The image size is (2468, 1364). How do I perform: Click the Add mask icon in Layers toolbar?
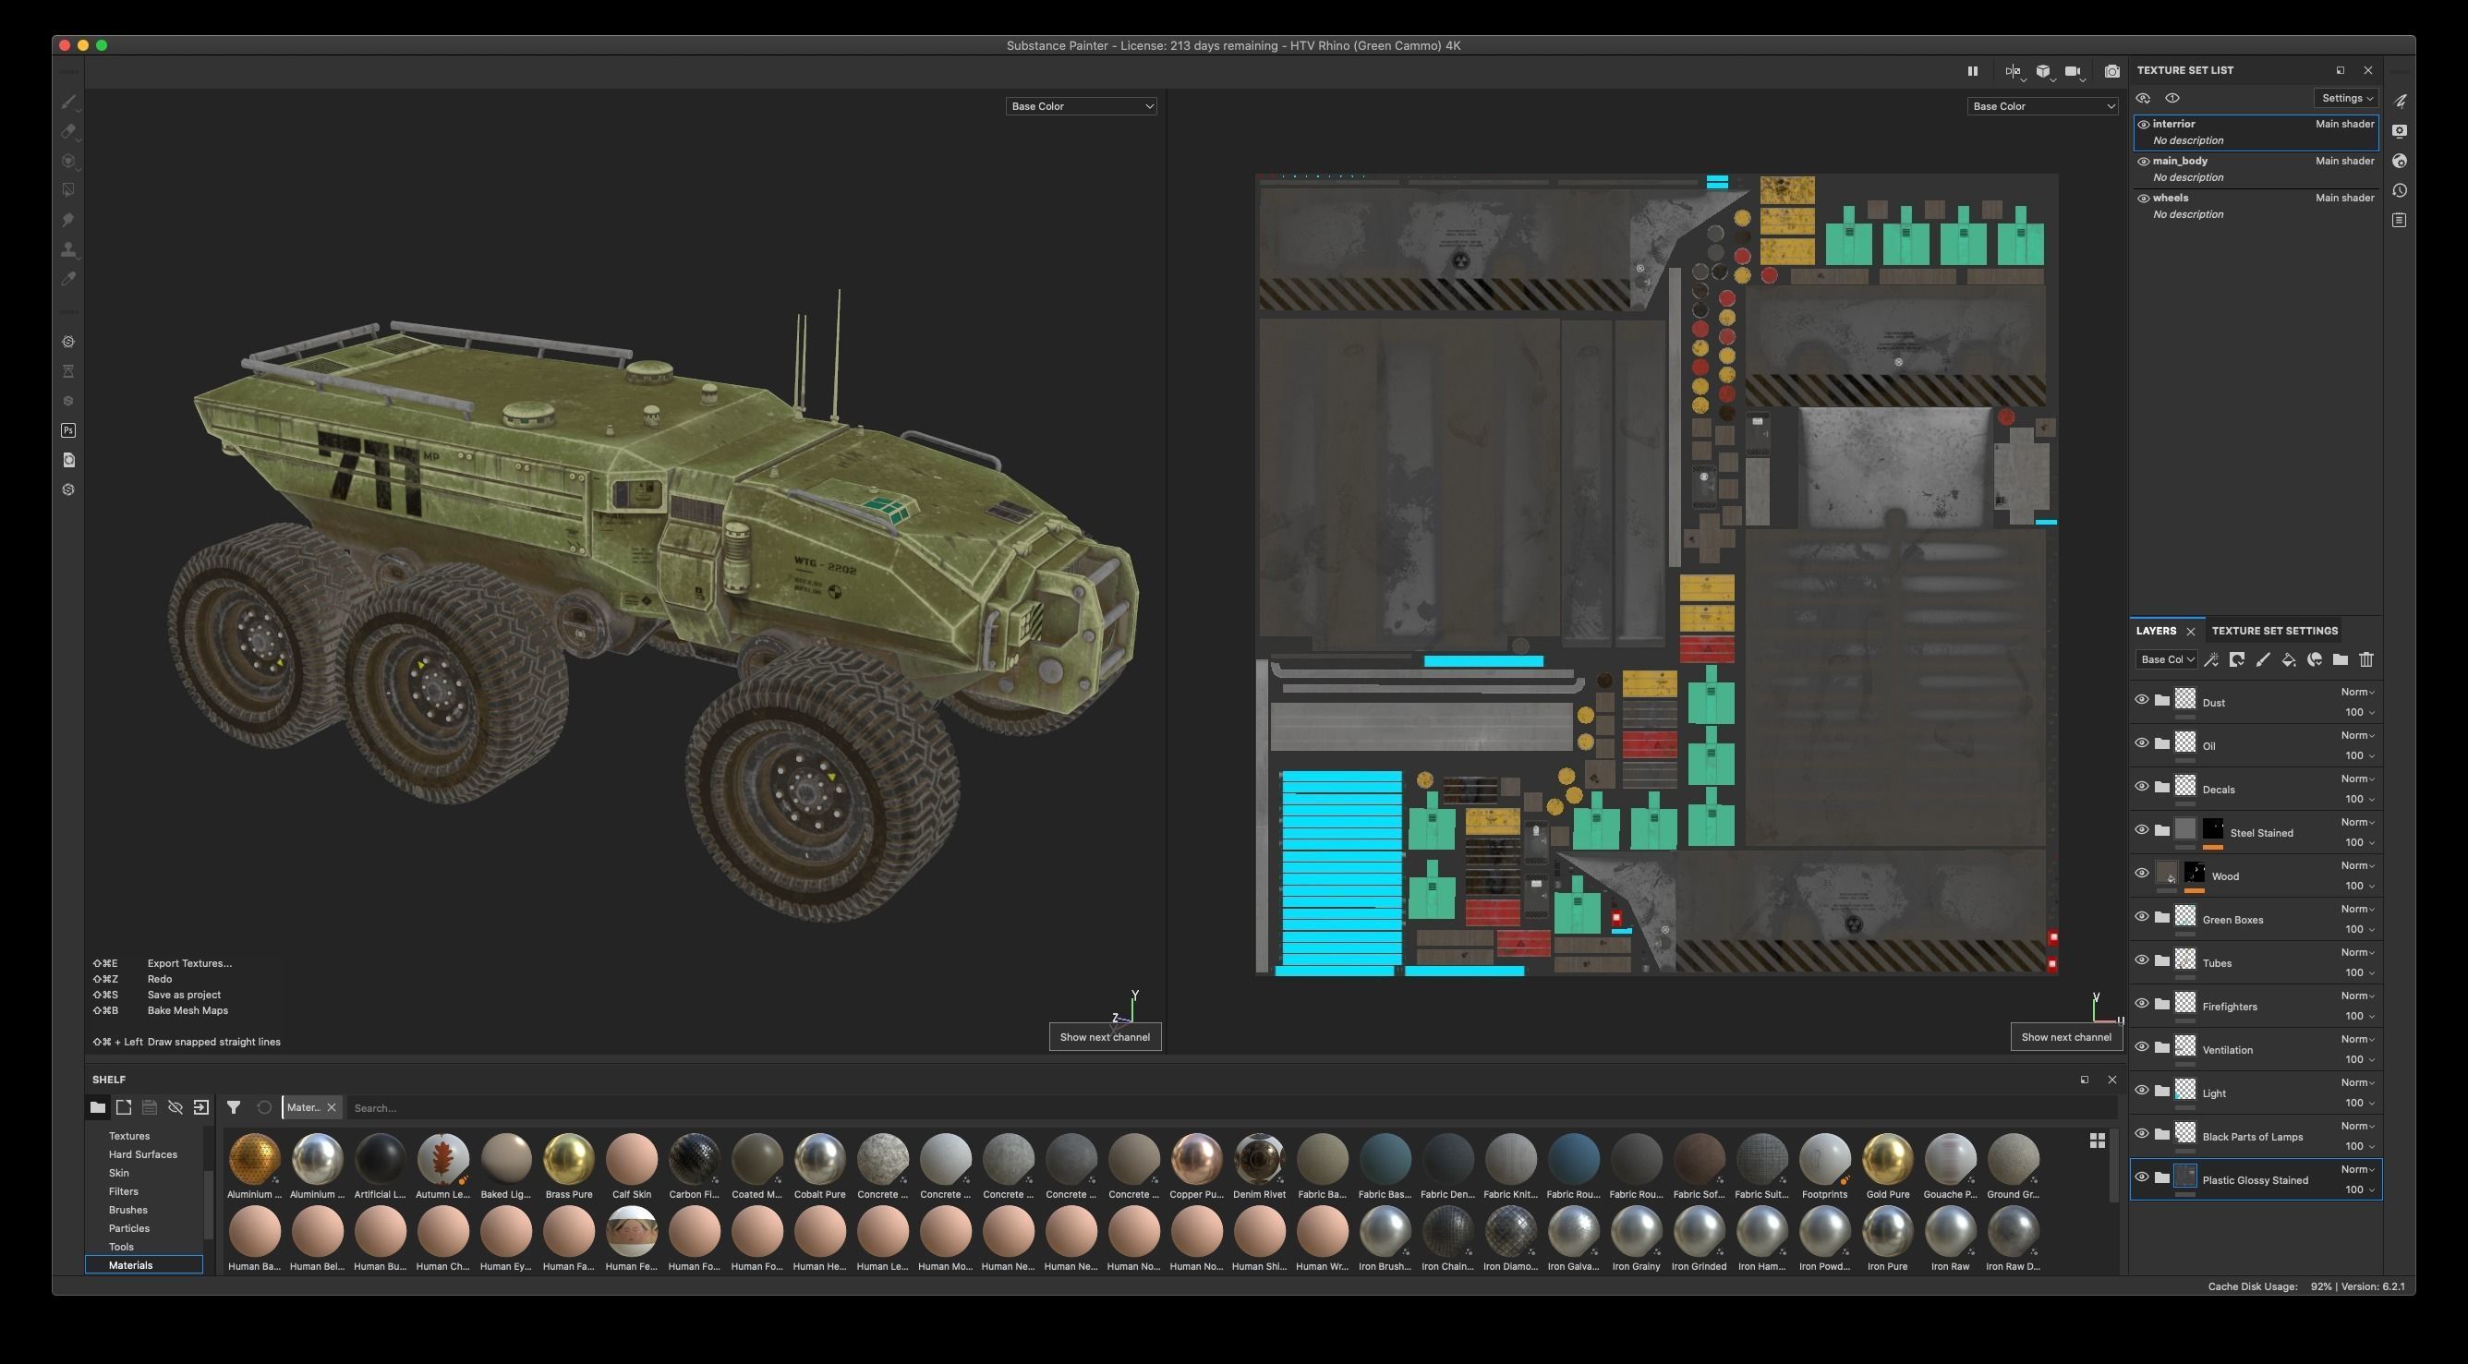[2237, 659]
